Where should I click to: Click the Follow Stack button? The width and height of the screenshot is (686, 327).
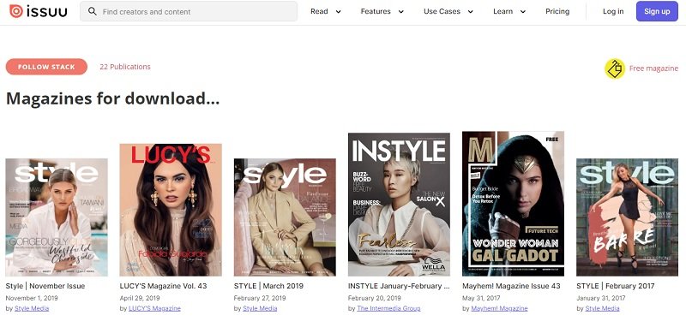click(x=46, y=67)
